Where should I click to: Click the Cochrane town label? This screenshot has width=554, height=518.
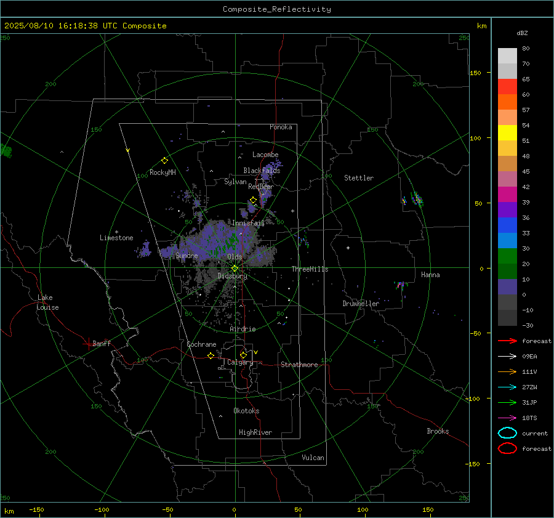(x=201, y=344)
